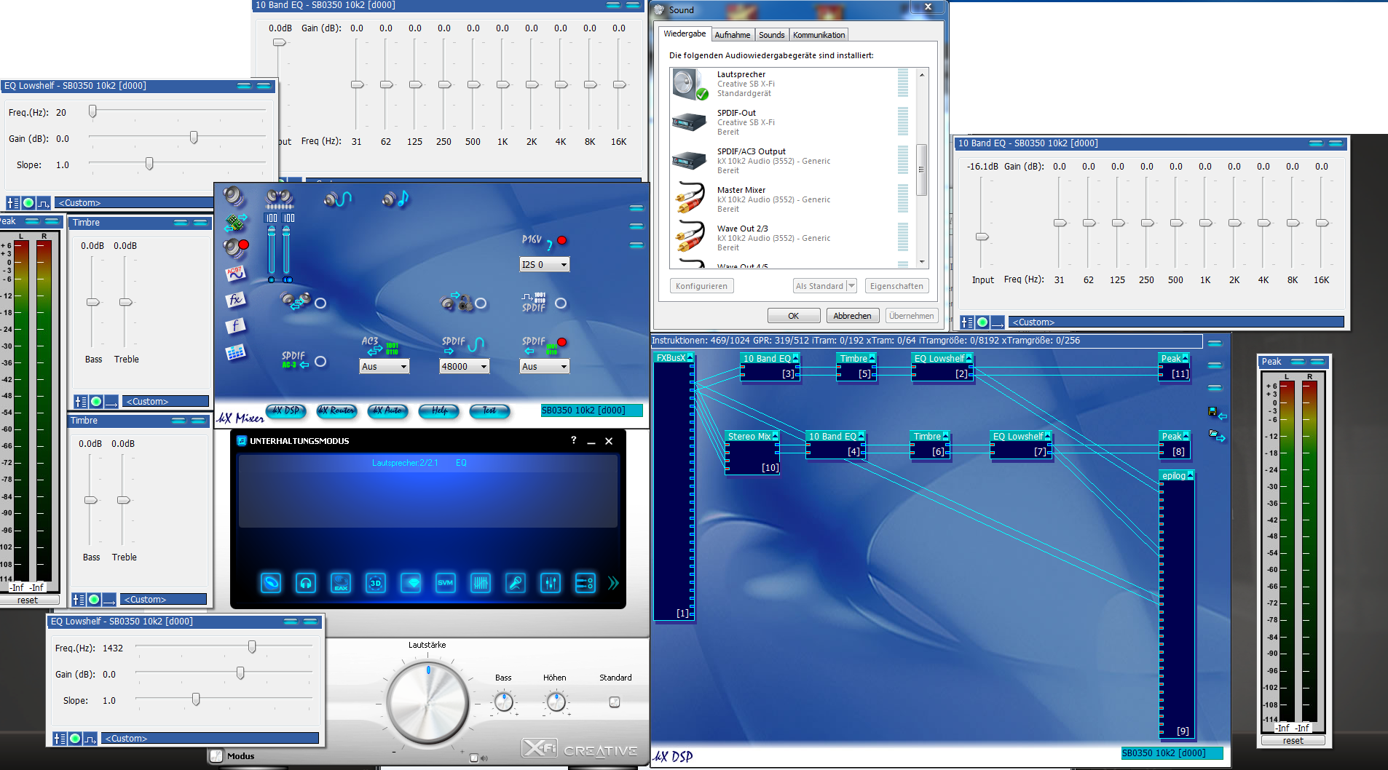Click reset under the right Peak meter

(x=1293, y=741)
